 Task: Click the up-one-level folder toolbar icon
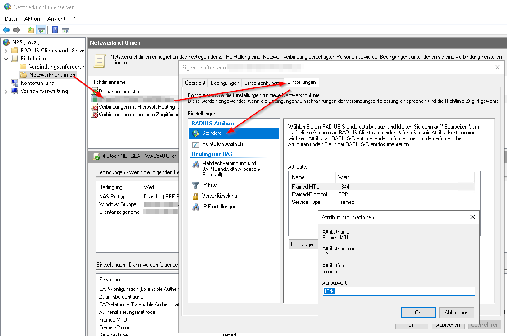coord(30,30)
